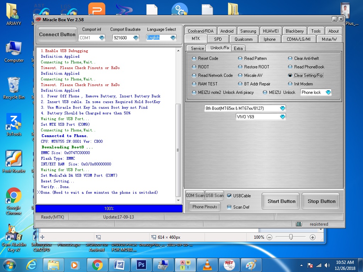The width and height of the screenshot is (363, 272).
Task: Open Microsoft Word from the taskbar
Action: tap(119, 265)
